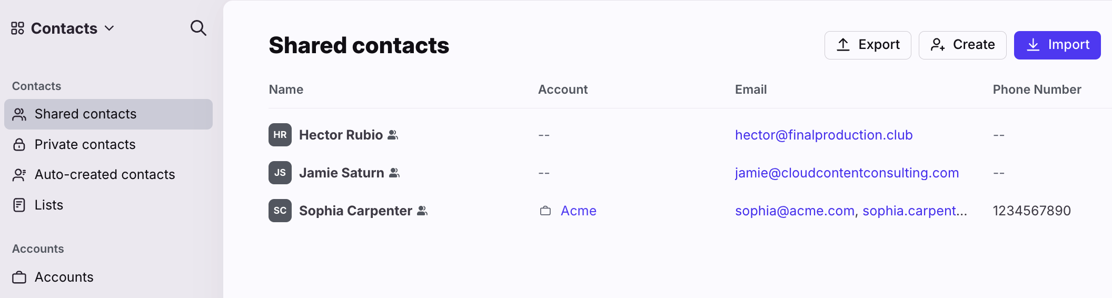1112x298 pixels.
Task: Click the briefcase icon beside Acme
Action: tap(545, 211)
